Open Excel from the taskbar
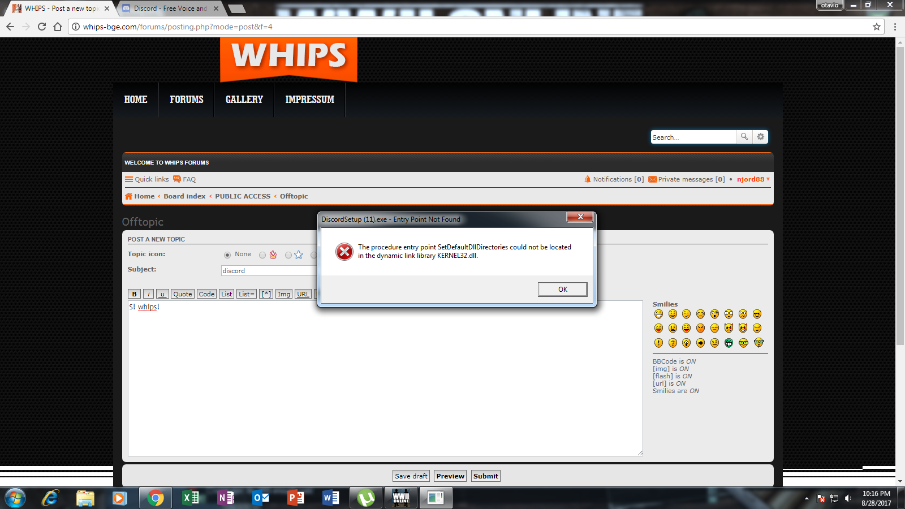Screen dimensions: 905x509 (191, 498)
